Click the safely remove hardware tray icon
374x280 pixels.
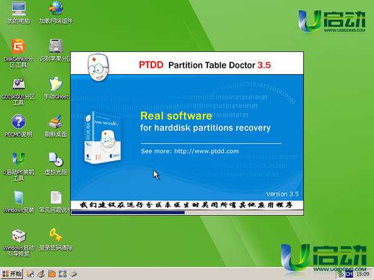coord(340,274)
